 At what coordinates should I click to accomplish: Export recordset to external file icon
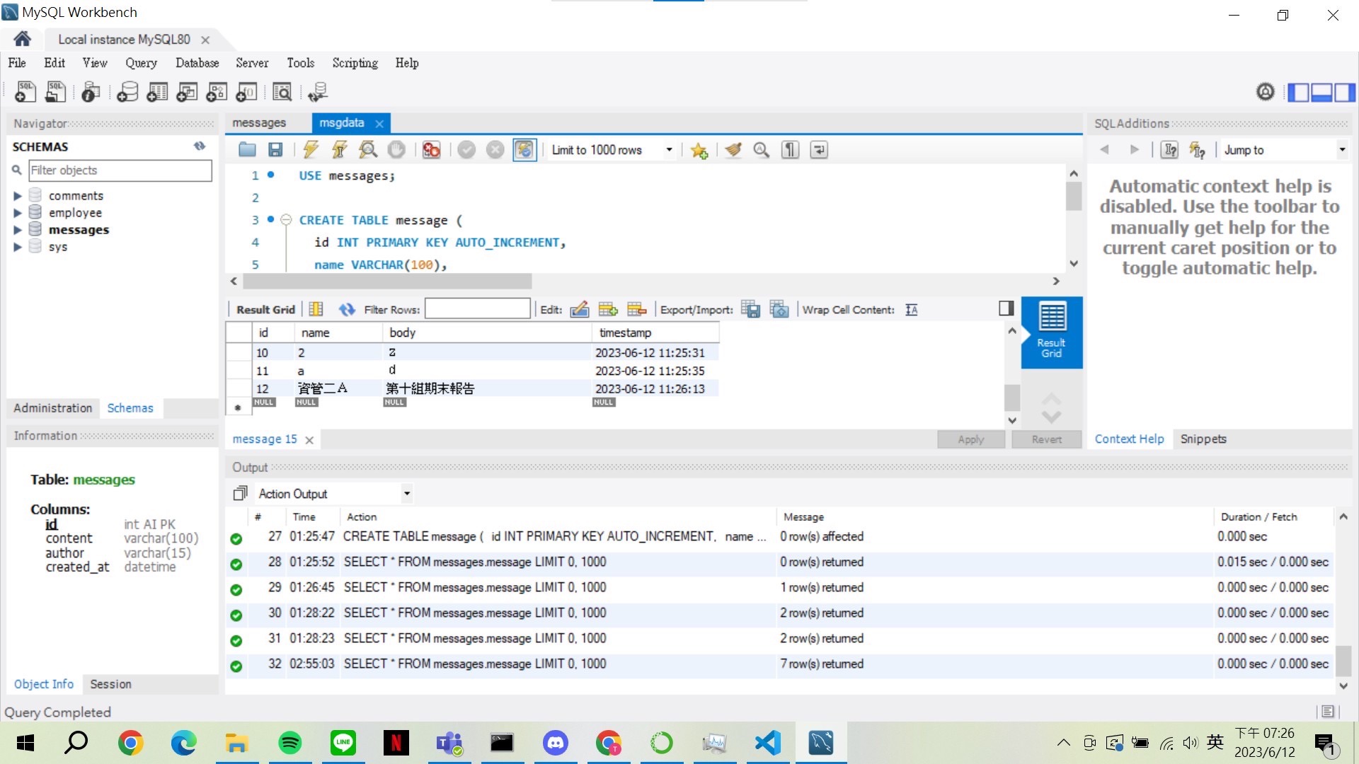click(750, 309)
